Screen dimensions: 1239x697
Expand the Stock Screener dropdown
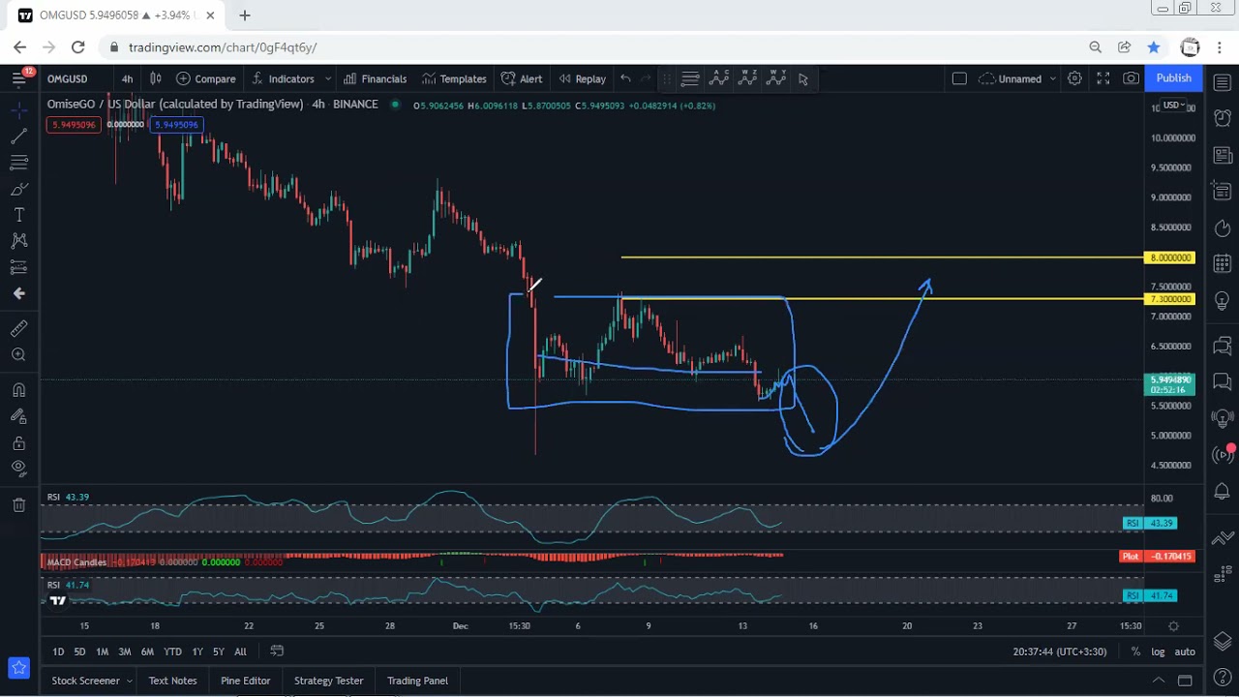(x=129, y=681)
